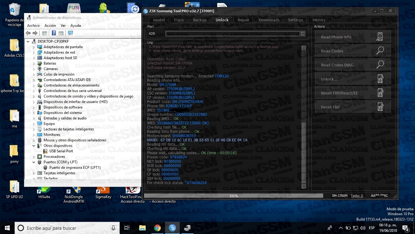Click the Read Codes button
The width and height of the screenshot is (415, 234).
click(353, 51)
